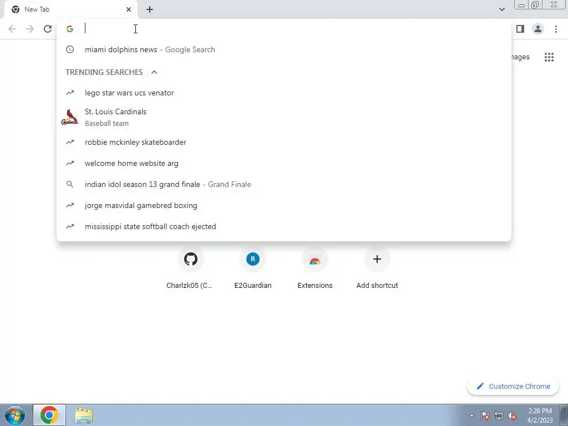This screenshot has height=426, width=568.
Task: Click the Chrome taskbar icon
Action: click(x=49, y=415)
